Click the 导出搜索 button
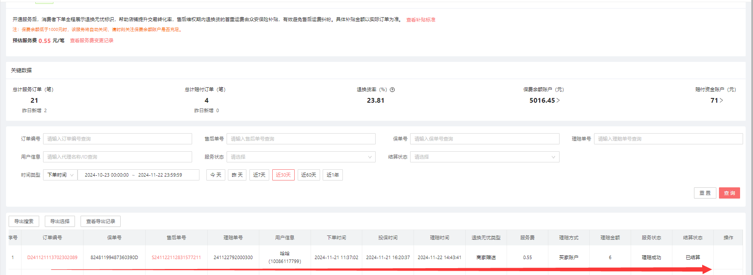753x275 pixels. (24, 221)
